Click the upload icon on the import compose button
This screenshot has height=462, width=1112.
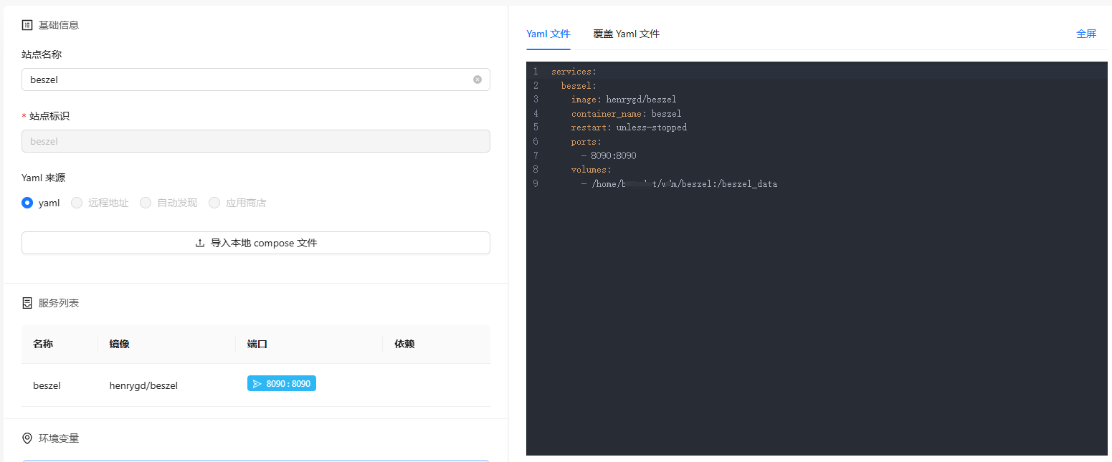200,243
